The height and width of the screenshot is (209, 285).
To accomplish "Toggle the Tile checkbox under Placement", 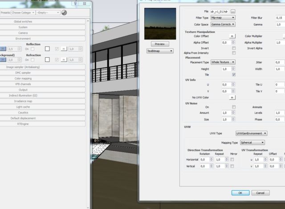I will tap(234, 75).
